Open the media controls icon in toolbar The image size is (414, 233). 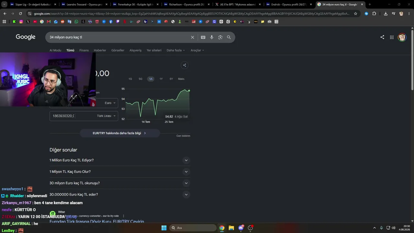click(394, 14)
